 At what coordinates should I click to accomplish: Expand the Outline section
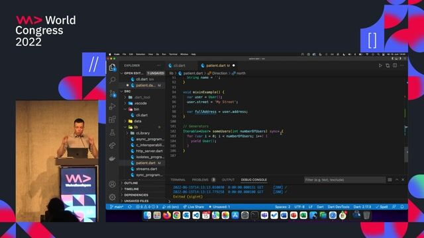pyautogui.click(x=131, y=183)
